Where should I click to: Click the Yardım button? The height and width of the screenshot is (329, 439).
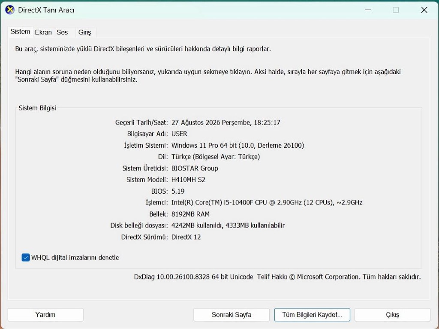point(45,315)
